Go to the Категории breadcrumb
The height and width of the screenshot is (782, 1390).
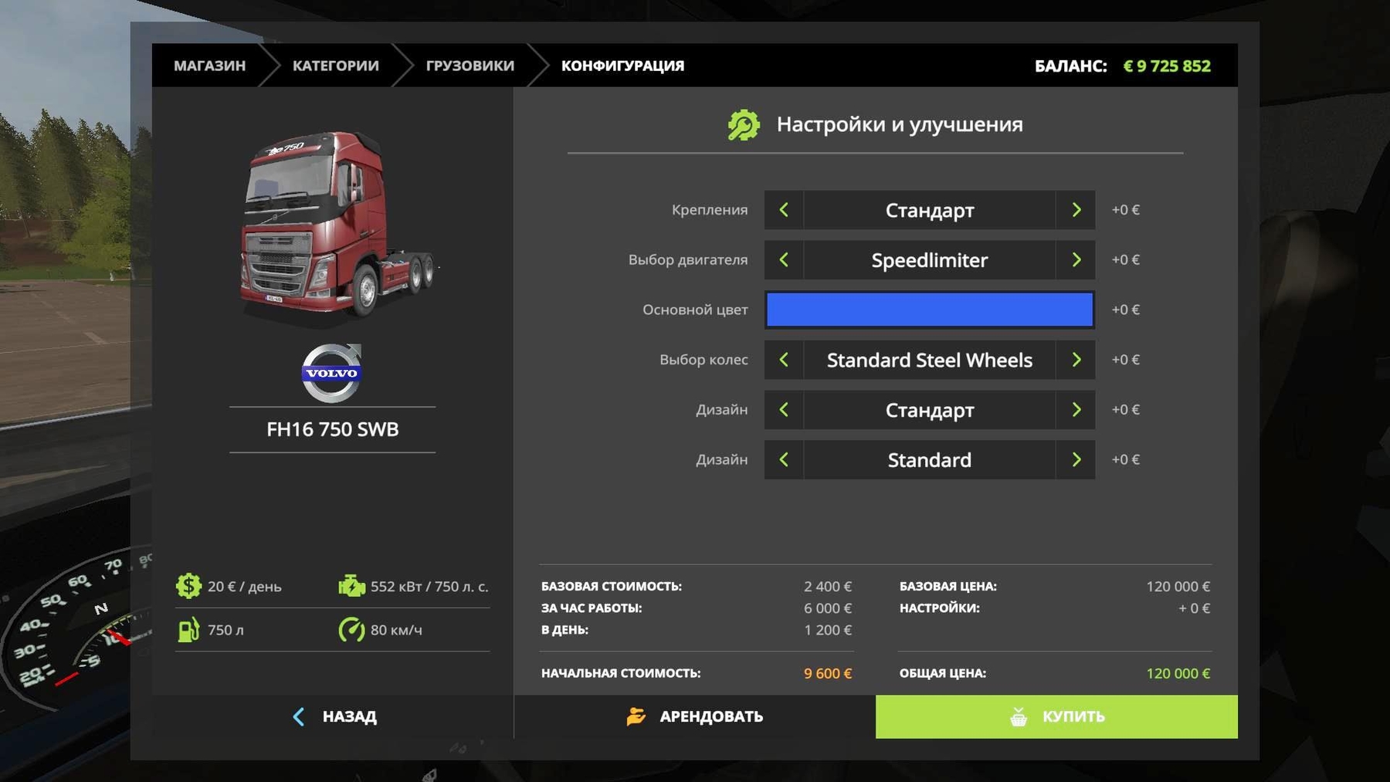[x=335, y=66]
